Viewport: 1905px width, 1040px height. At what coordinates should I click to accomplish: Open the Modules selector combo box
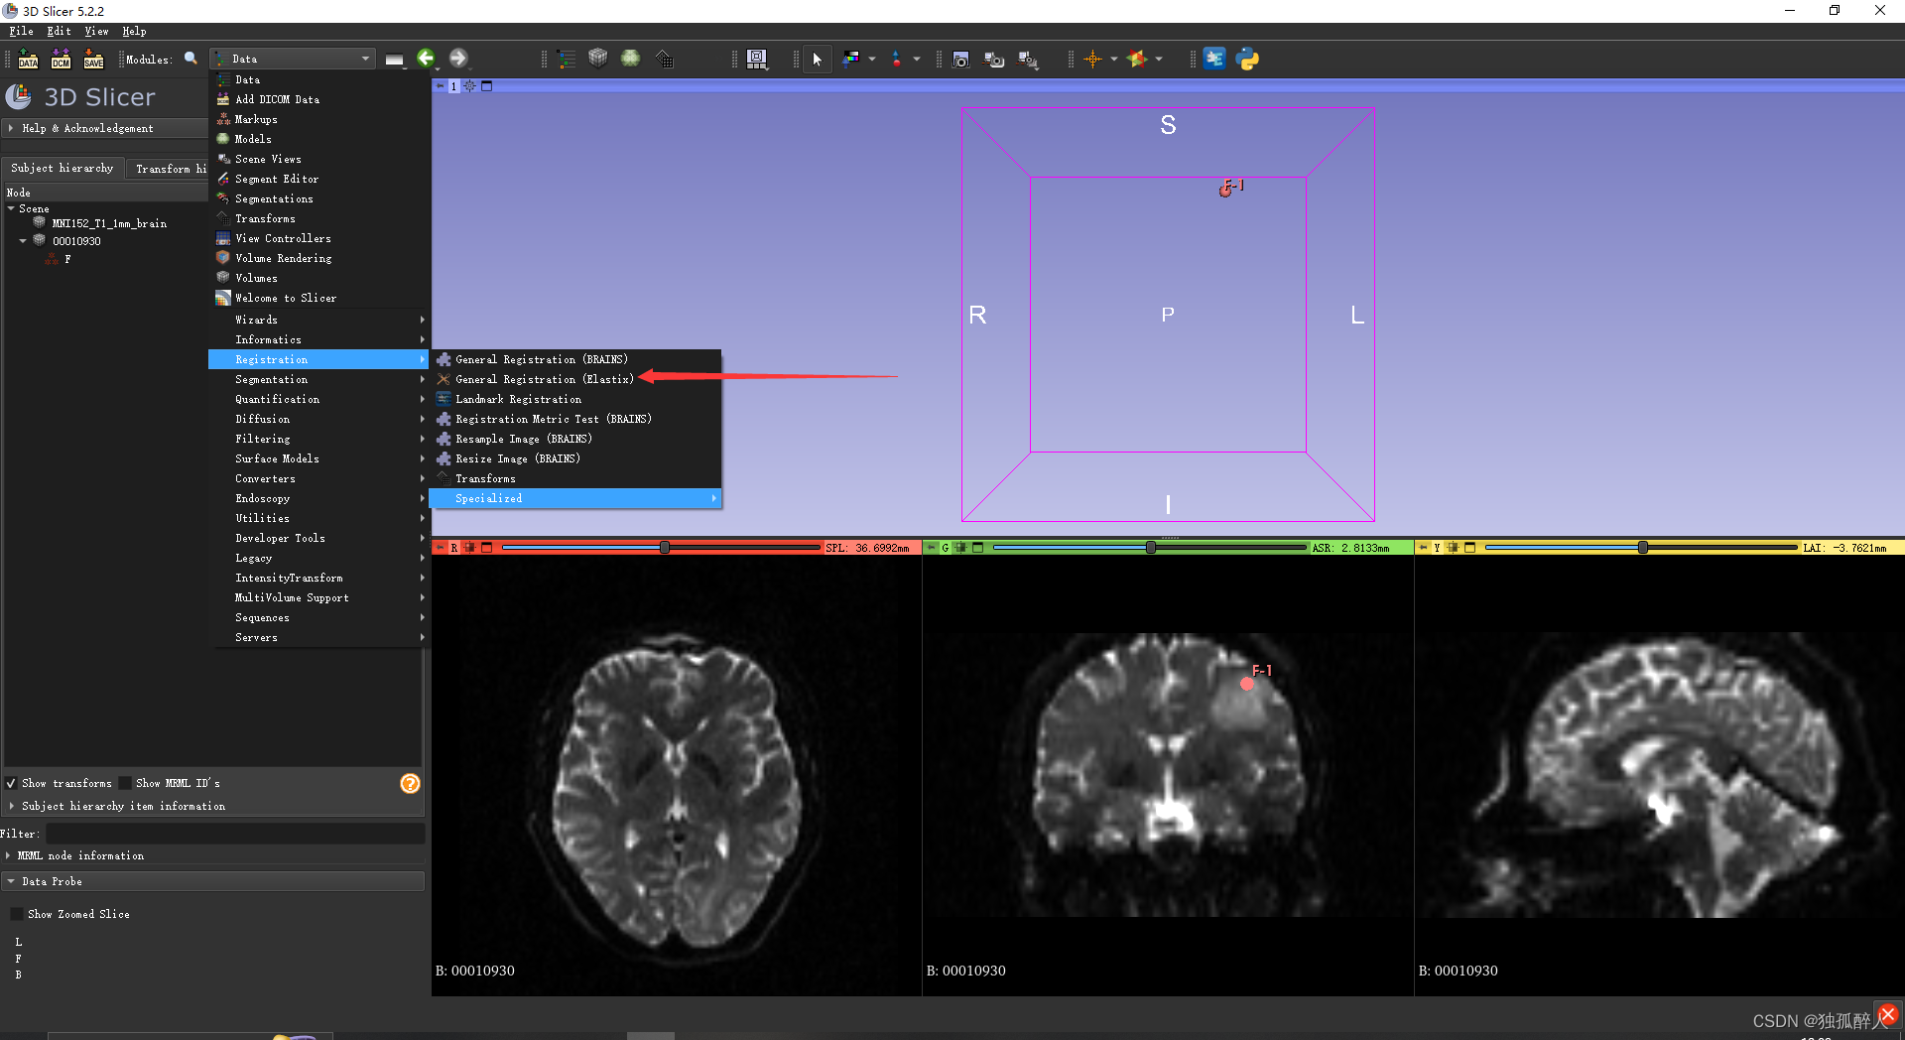[294, 59]
